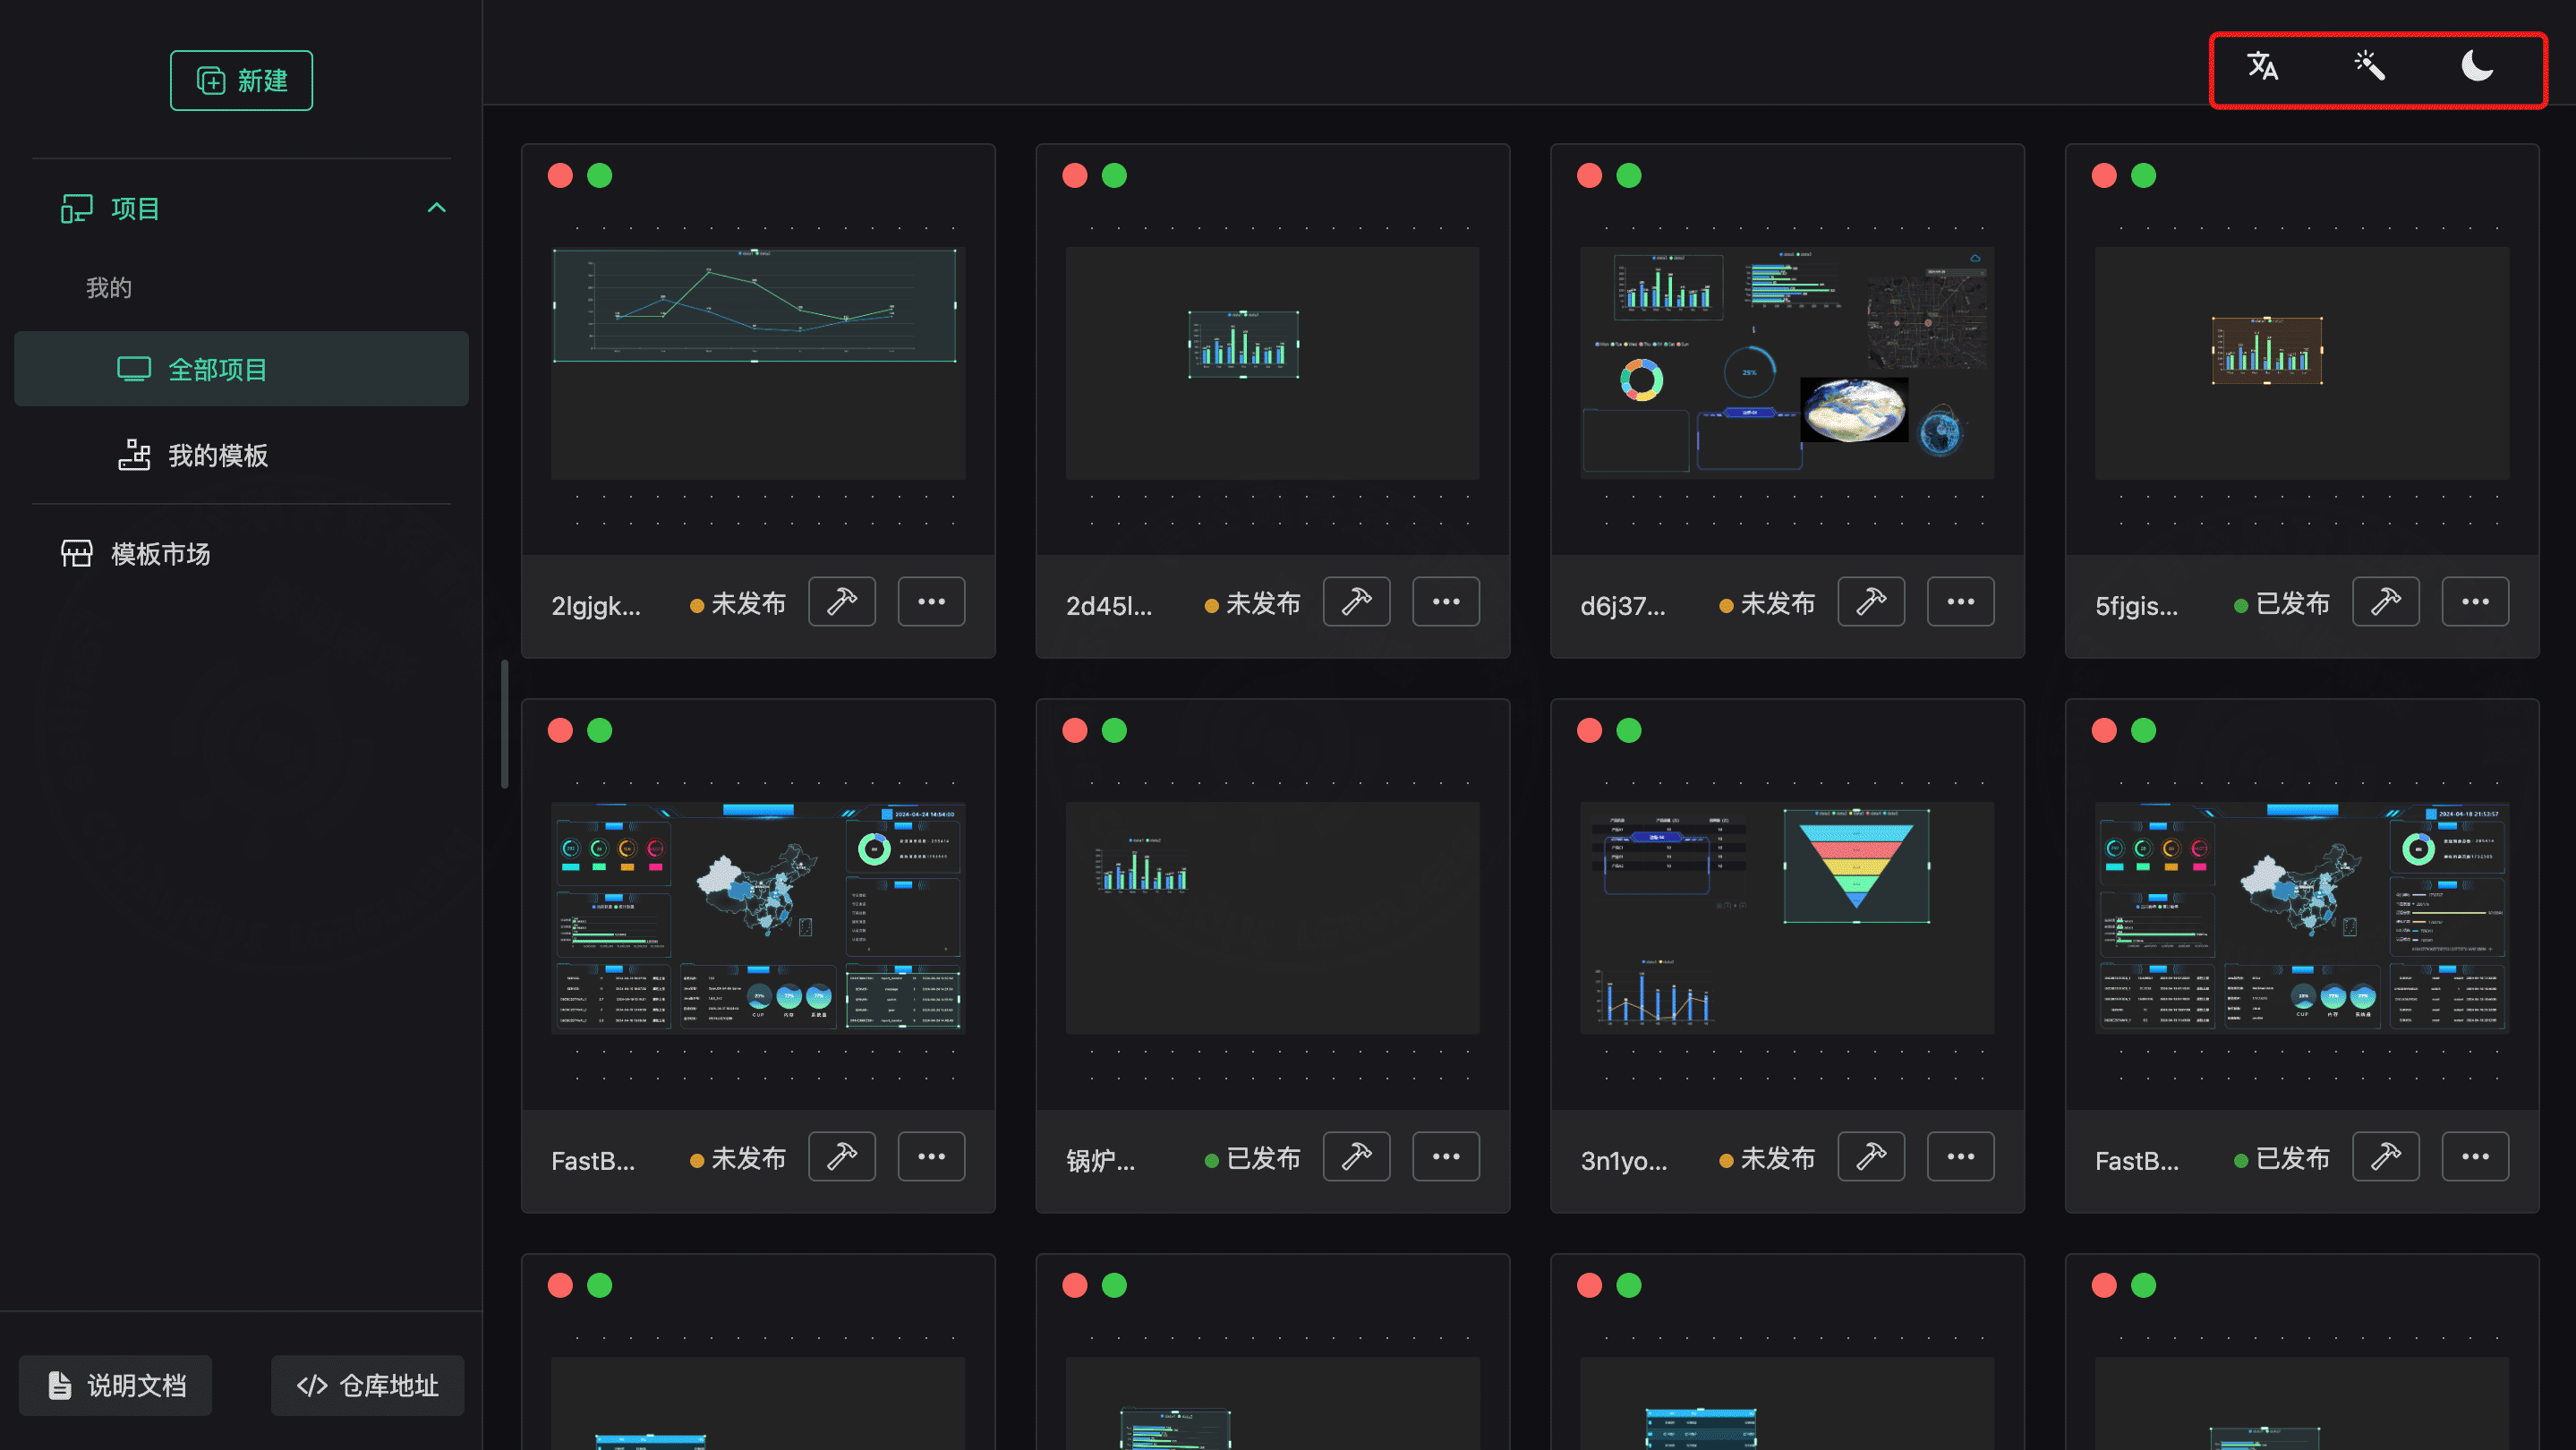Open 仓库地址 repository link
Screen dimensions: 2576x1450
pyautogui.click(x=367, y=1385)
